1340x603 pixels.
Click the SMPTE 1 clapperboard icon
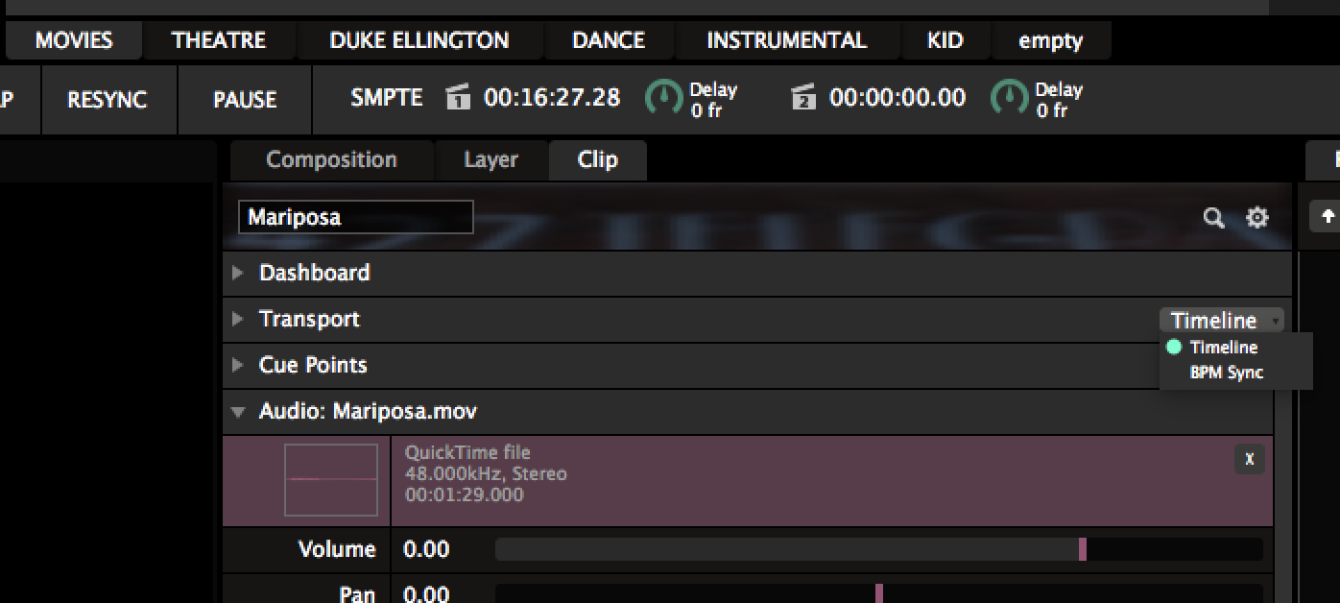459,97
